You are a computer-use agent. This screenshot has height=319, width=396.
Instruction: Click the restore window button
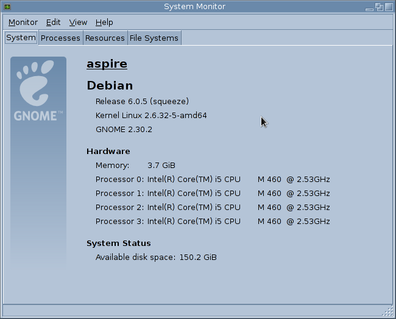379,7
